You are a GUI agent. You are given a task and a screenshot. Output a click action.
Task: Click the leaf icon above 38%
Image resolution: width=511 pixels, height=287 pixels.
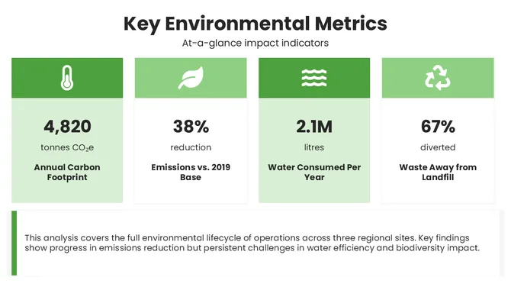pyautogui.click(x=191, y=78)
